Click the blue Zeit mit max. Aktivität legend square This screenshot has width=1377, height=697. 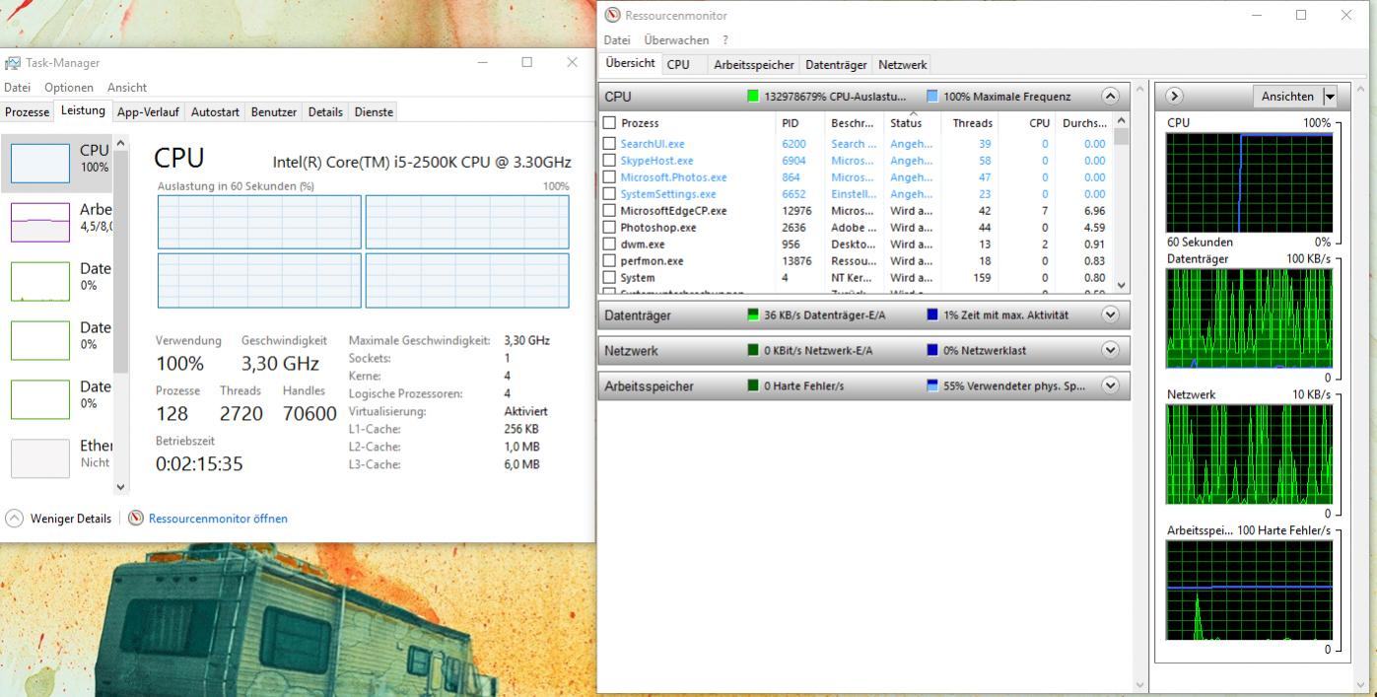pos(932,315)
